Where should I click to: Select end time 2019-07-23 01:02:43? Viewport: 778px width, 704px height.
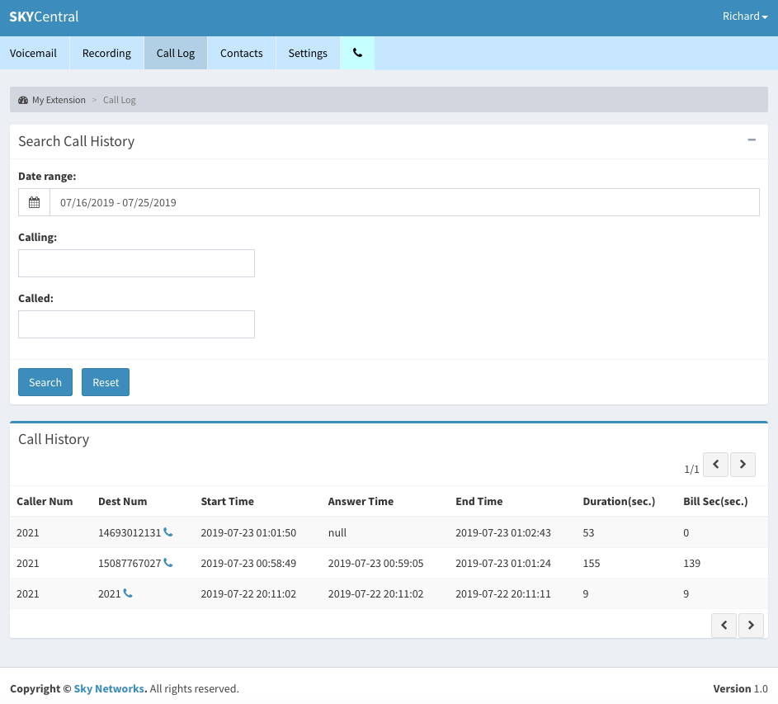coord(503,532)
